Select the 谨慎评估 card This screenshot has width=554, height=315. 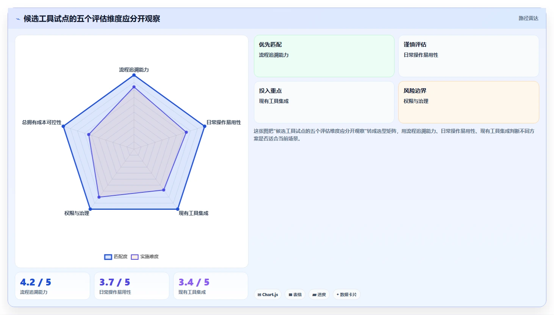click(469, 56)
